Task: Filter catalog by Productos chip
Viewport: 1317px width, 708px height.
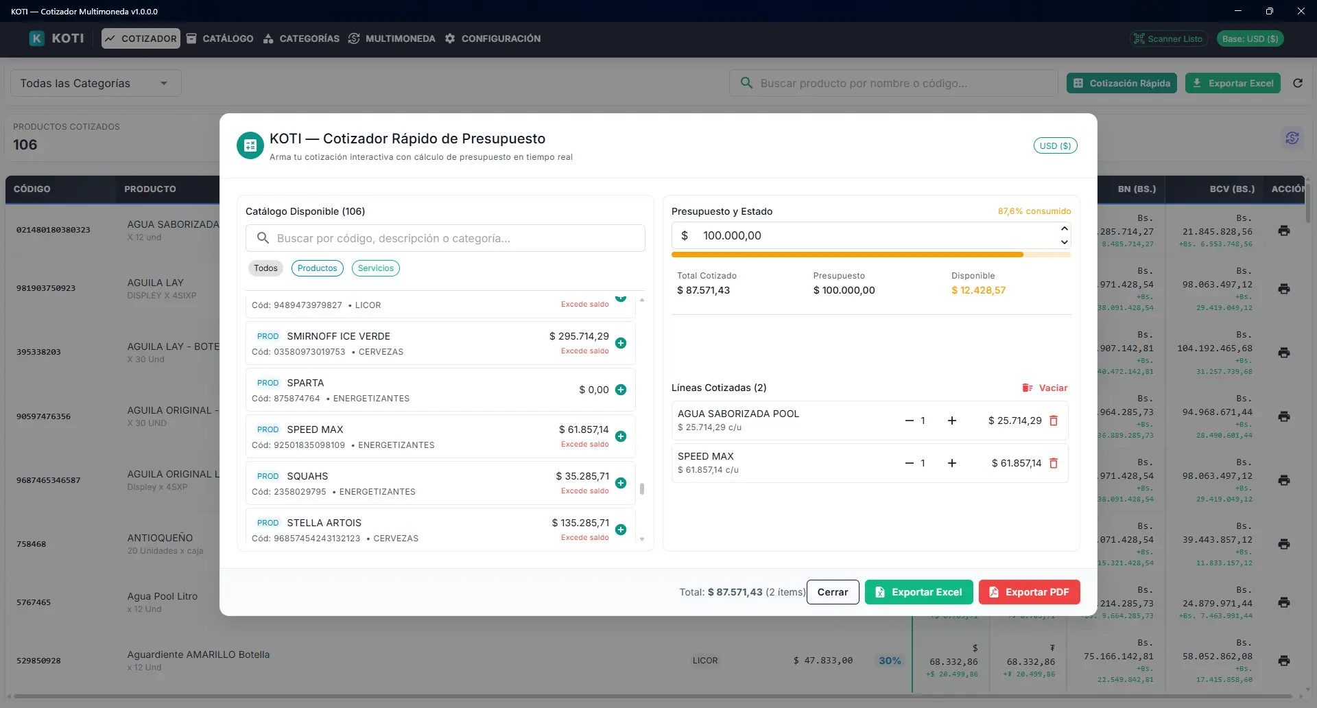Action: [x=317, y=268]
